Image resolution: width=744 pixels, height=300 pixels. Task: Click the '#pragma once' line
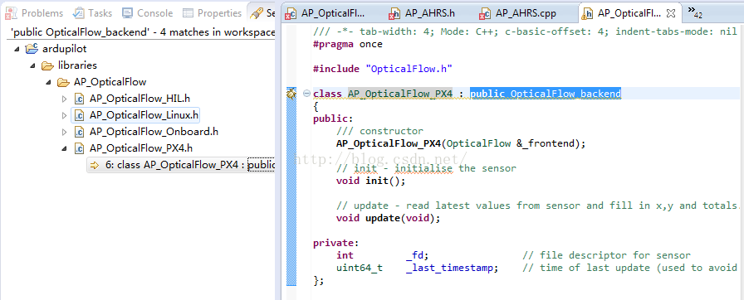click(348, 45)
